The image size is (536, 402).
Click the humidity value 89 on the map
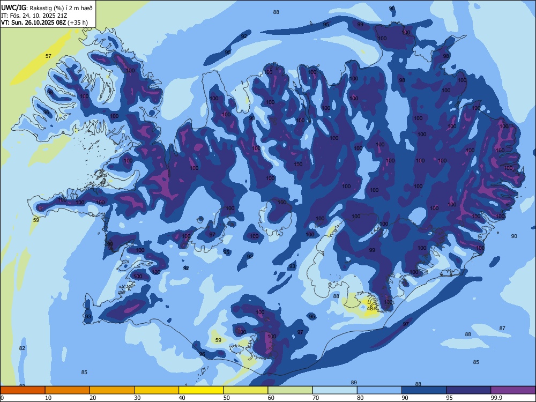[x=354, y=383]
